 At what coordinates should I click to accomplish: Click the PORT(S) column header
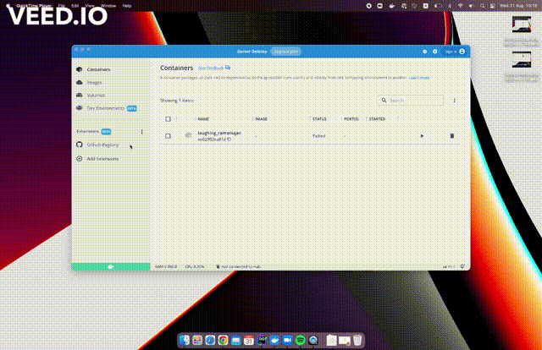click(x=351, y=119)
